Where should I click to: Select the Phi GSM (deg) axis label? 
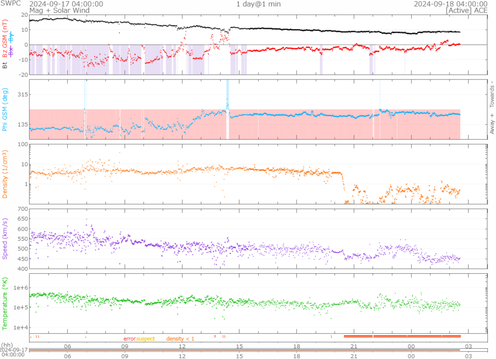tap(5, 109)
